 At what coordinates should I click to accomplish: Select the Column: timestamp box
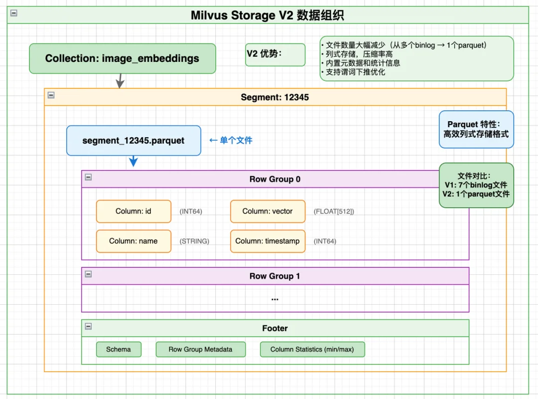(x=268, y=241)
